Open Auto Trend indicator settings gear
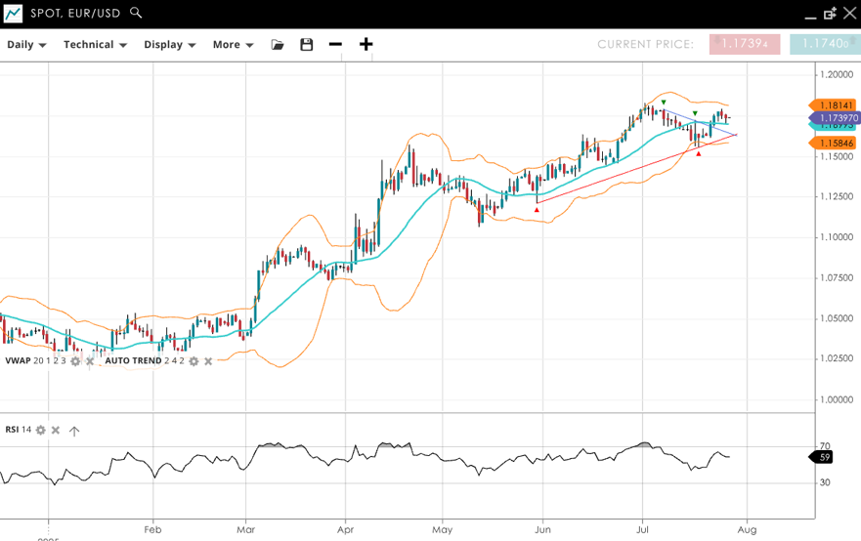Screen dimensions: 861x541 pyautogui.click(x=194, y=361)
